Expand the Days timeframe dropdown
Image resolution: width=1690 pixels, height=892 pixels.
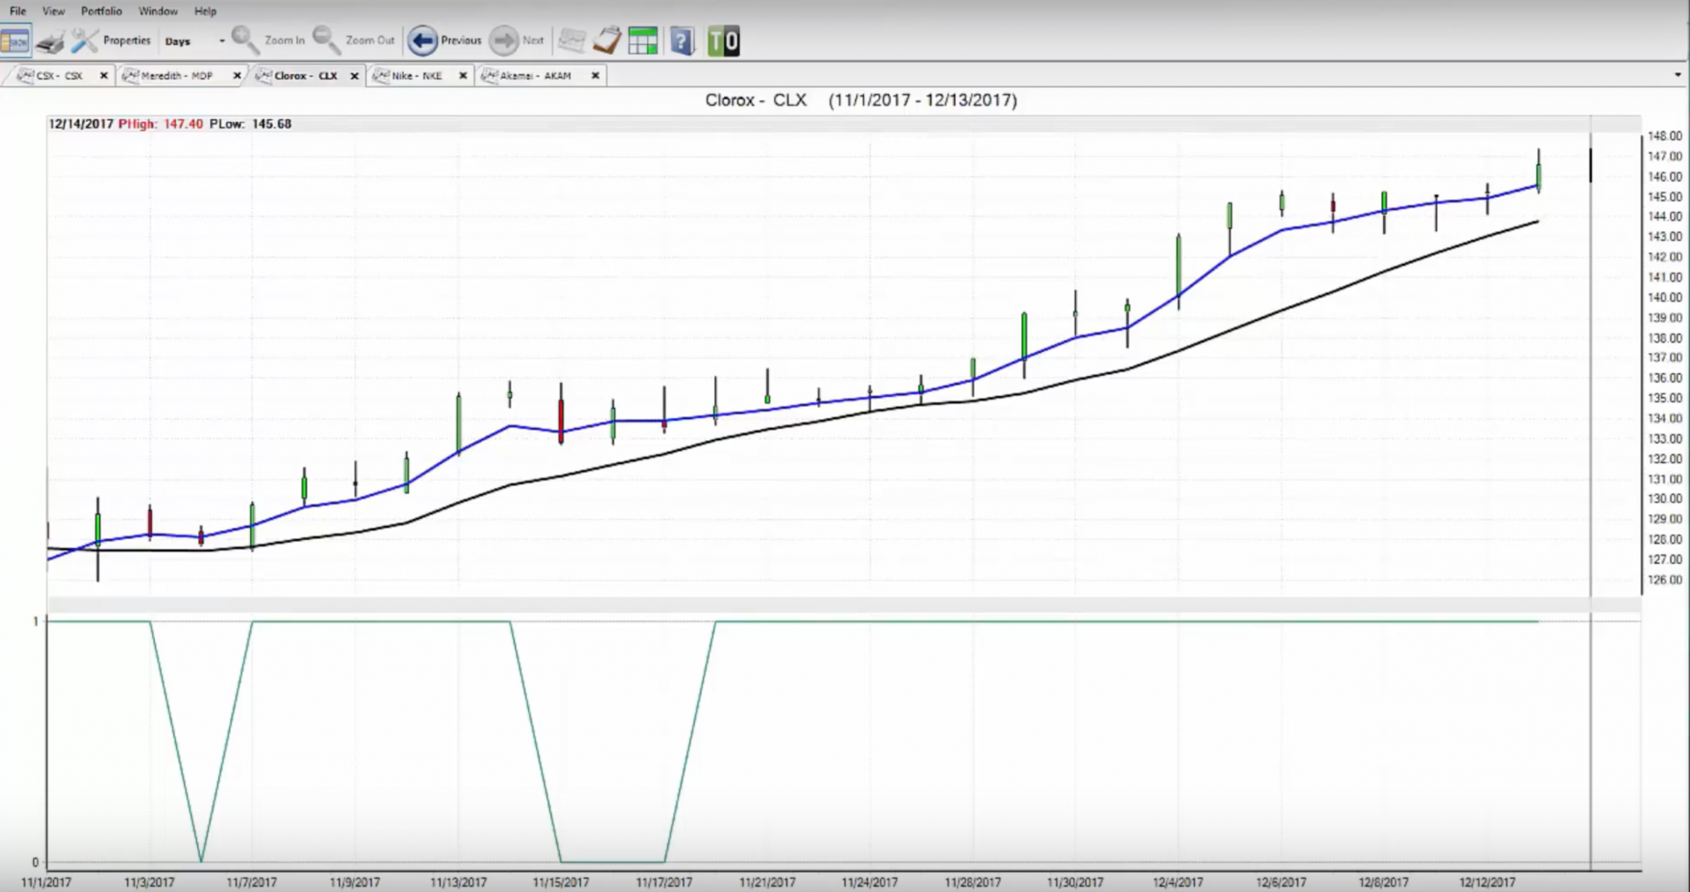click(x=222, y=41)
